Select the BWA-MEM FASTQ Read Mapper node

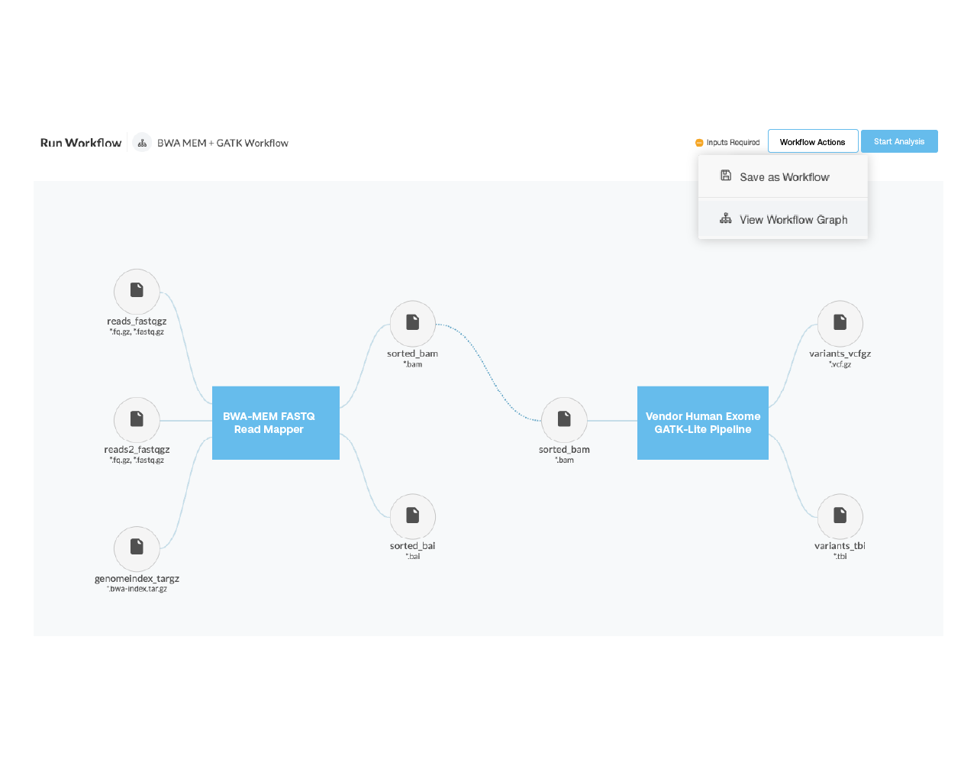[x=276, y=423]
